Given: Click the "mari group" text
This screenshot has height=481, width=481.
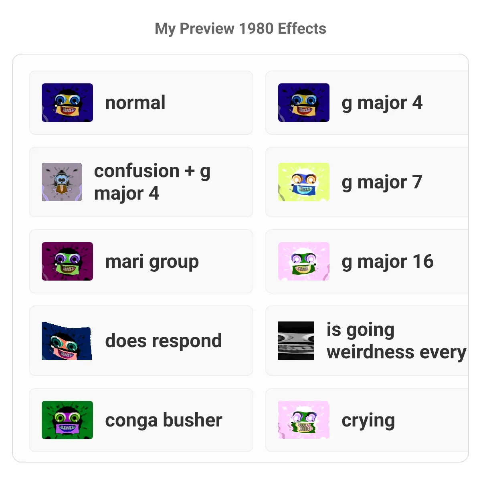Looking at the screenshot, I should point(152,262).
